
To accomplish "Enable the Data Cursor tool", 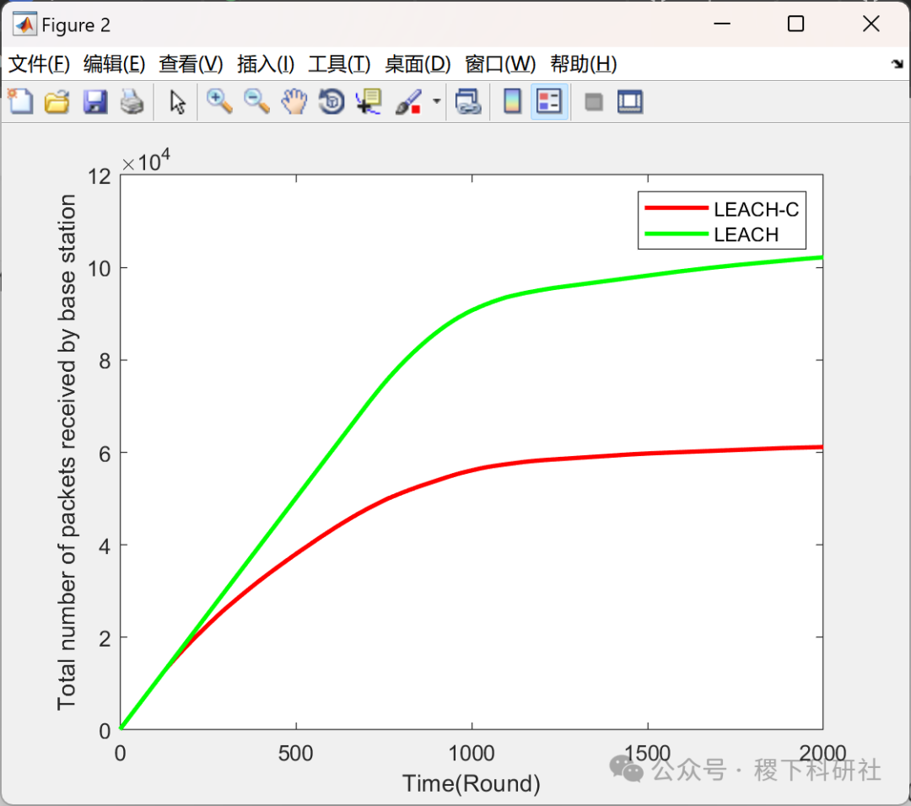I will coord(369,102).
